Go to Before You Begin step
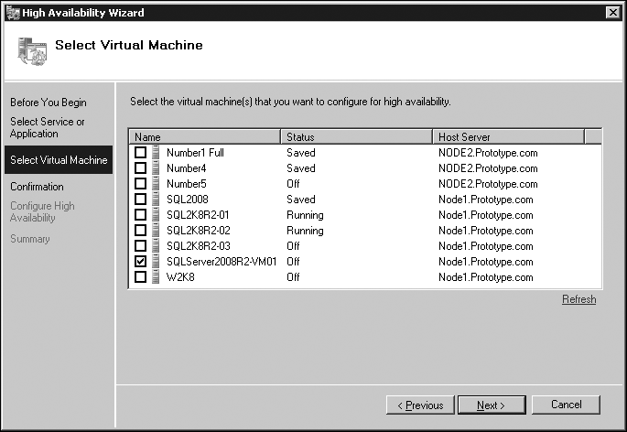Screen dimensions: 627x432 [x=49, y=103]
